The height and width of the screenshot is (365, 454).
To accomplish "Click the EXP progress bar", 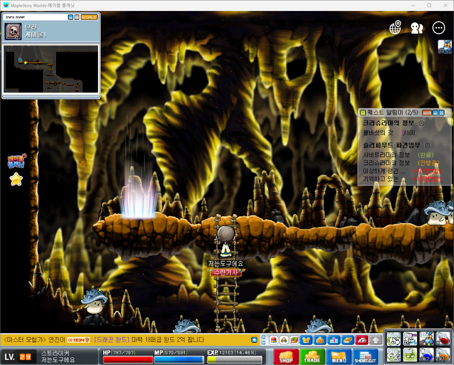I will (x=235, y=360).
